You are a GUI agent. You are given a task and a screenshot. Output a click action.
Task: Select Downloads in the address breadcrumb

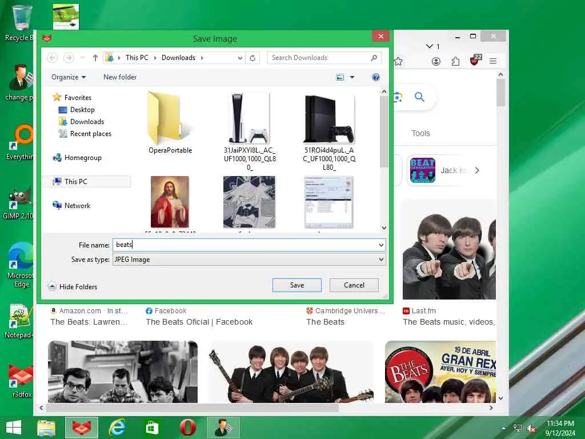pyautogui.click(x=178, y=58)
